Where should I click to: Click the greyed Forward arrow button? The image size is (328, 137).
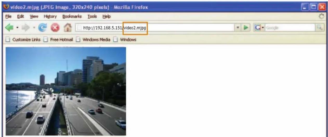click(26, 28)
